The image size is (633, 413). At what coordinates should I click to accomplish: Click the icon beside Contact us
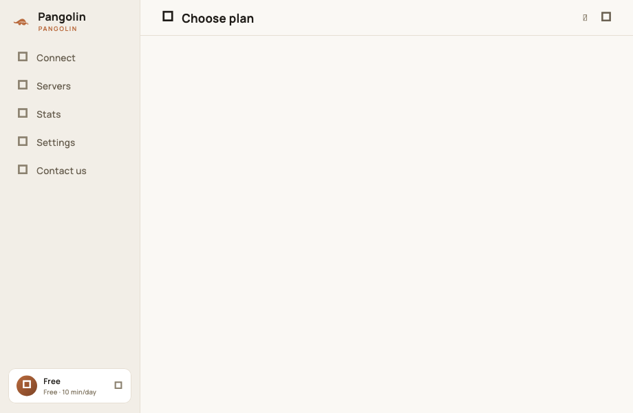tap(23, 170)
